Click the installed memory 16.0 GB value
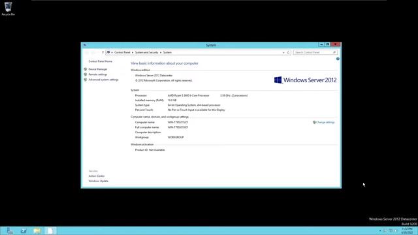418x235 pixels. tap(172, 100)
